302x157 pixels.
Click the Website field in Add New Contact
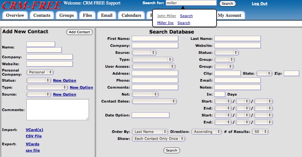(x=50, y=64)
